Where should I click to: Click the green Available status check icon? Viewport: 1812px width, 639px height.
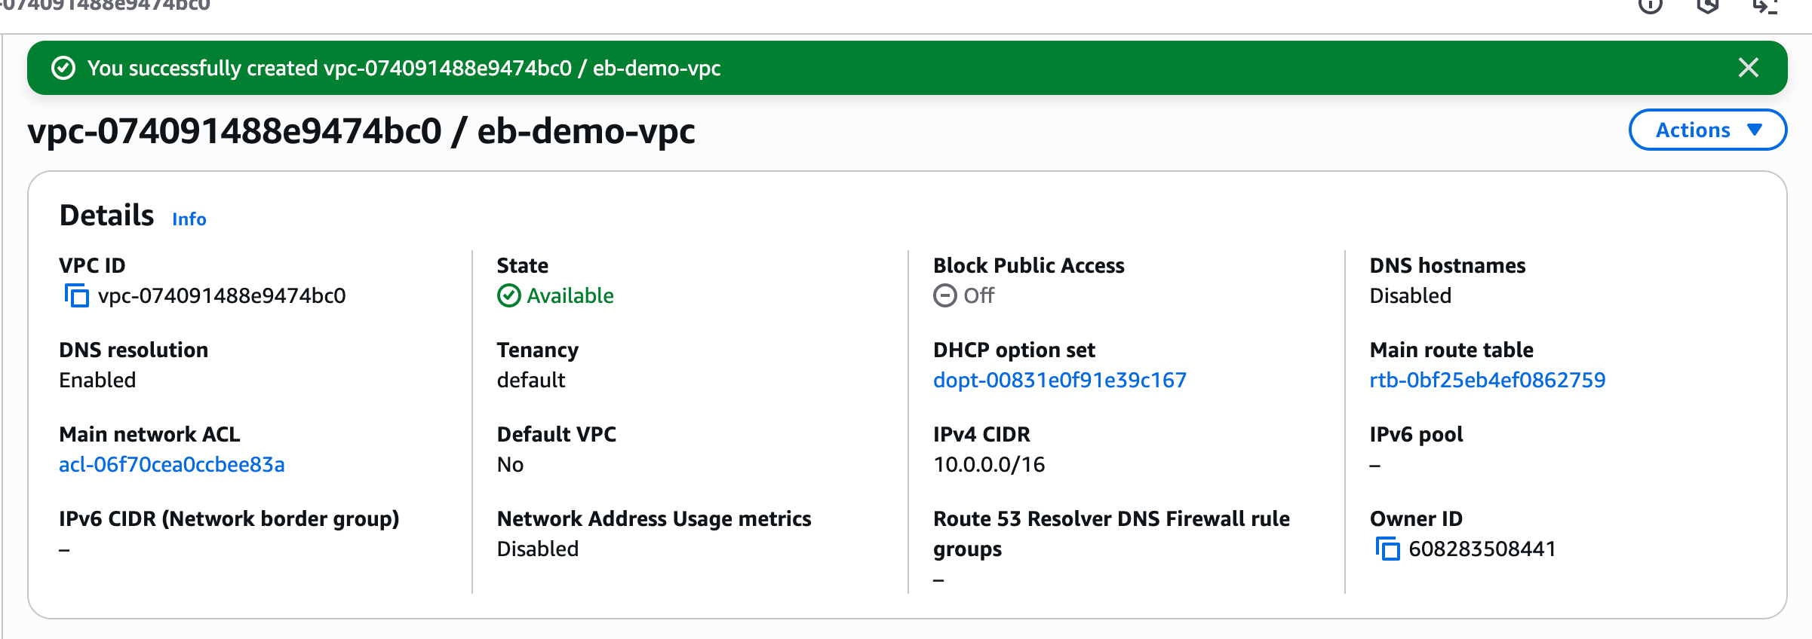click(x=509, y=295)
